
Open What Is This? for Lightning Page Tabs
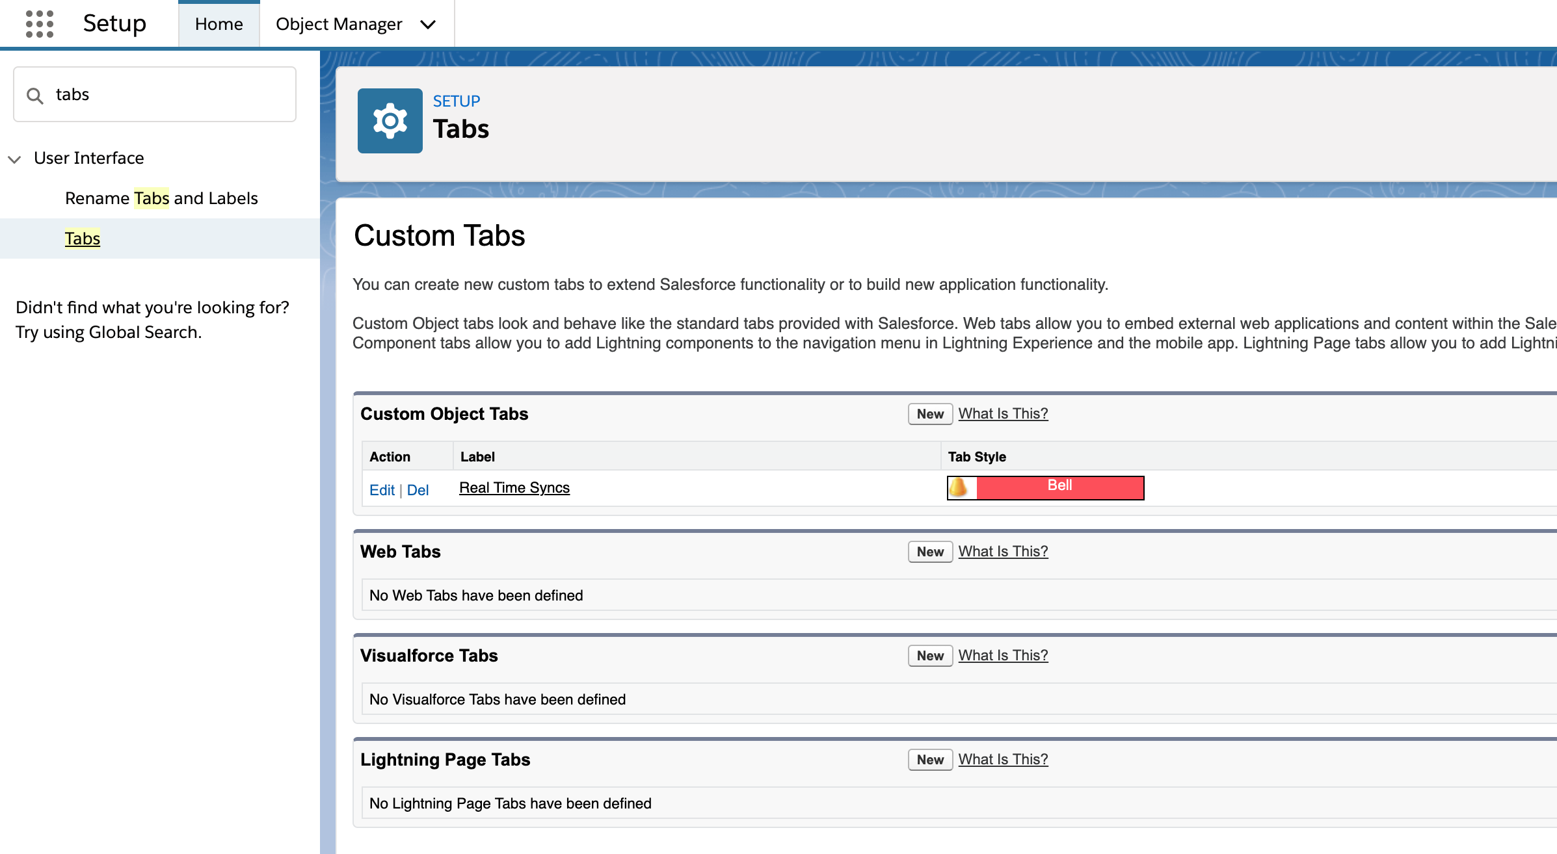click(1003, 759)
